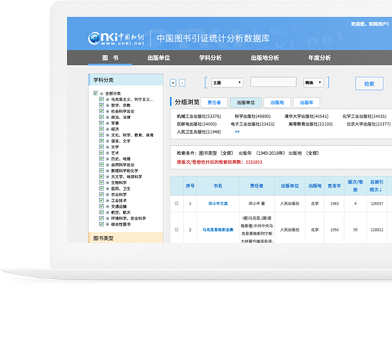The width and height of the screenshot is (392, 361).
Task: Open the 主题 search field dropdown
Action: (227, 83)
